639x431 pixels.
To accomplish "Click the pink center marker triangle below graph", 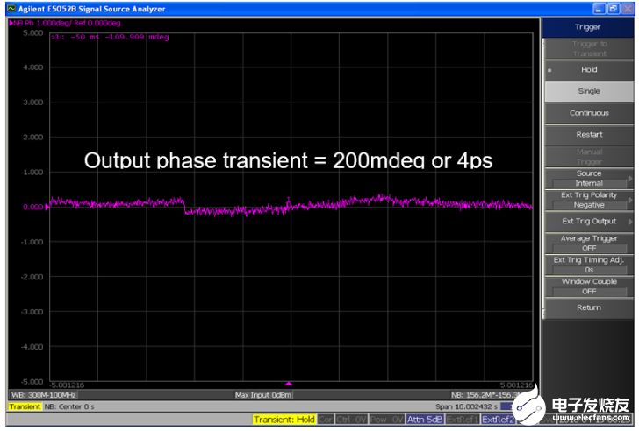I will [x=289, y=384].
